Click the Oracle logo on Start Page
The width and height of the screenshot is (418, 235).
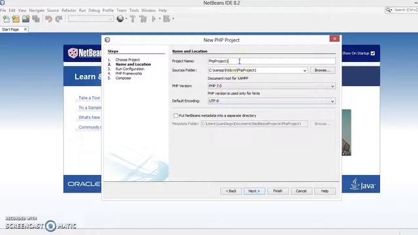[x=84, y=184]
